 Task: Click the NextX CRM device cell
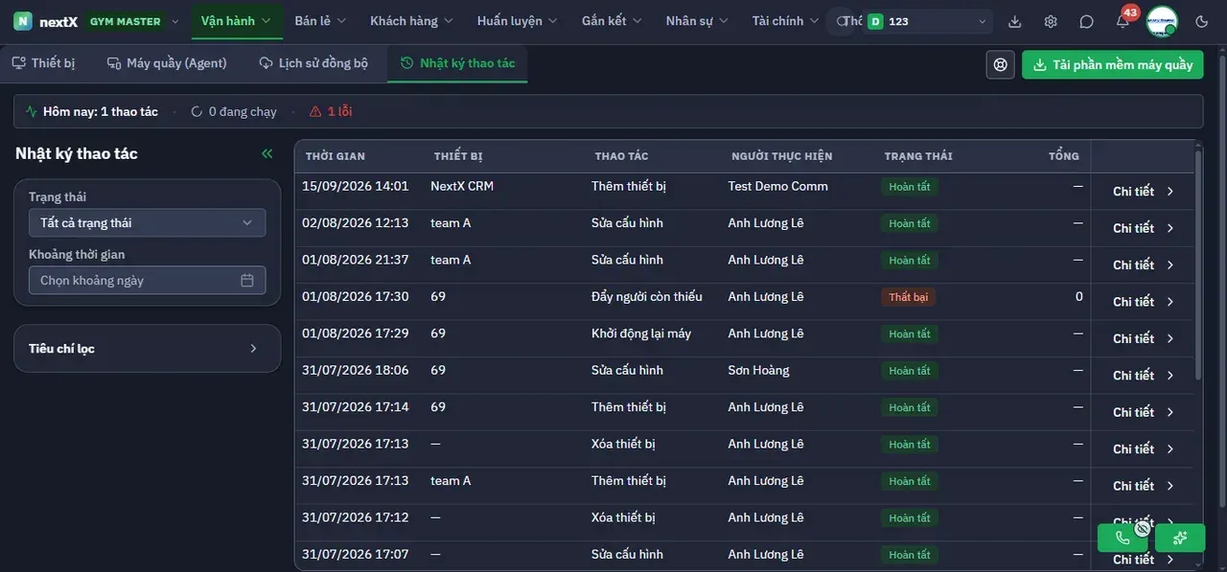462,186
